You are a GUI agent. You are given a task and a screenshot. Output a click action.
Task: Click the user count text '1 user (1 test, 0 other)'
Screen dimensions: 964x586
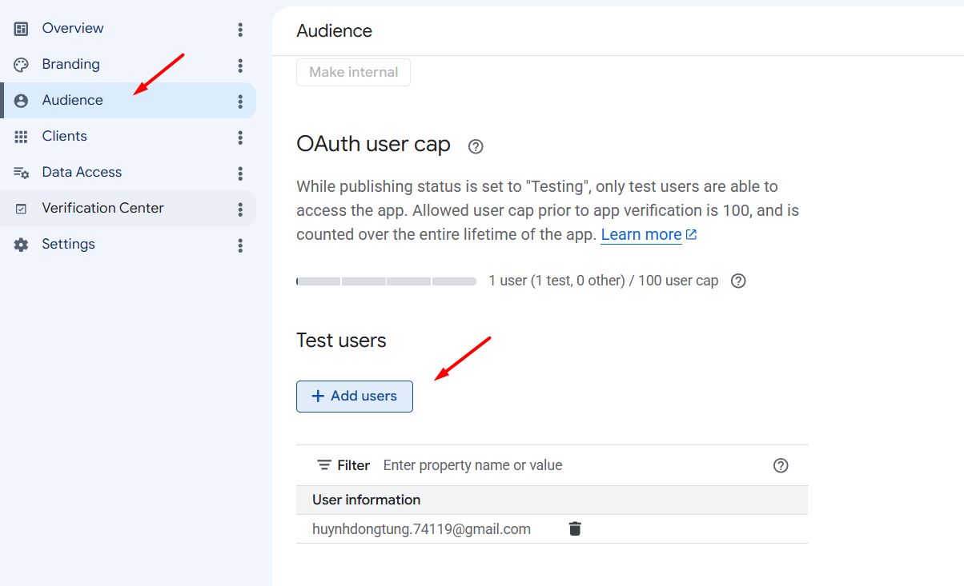click(556, 281)
